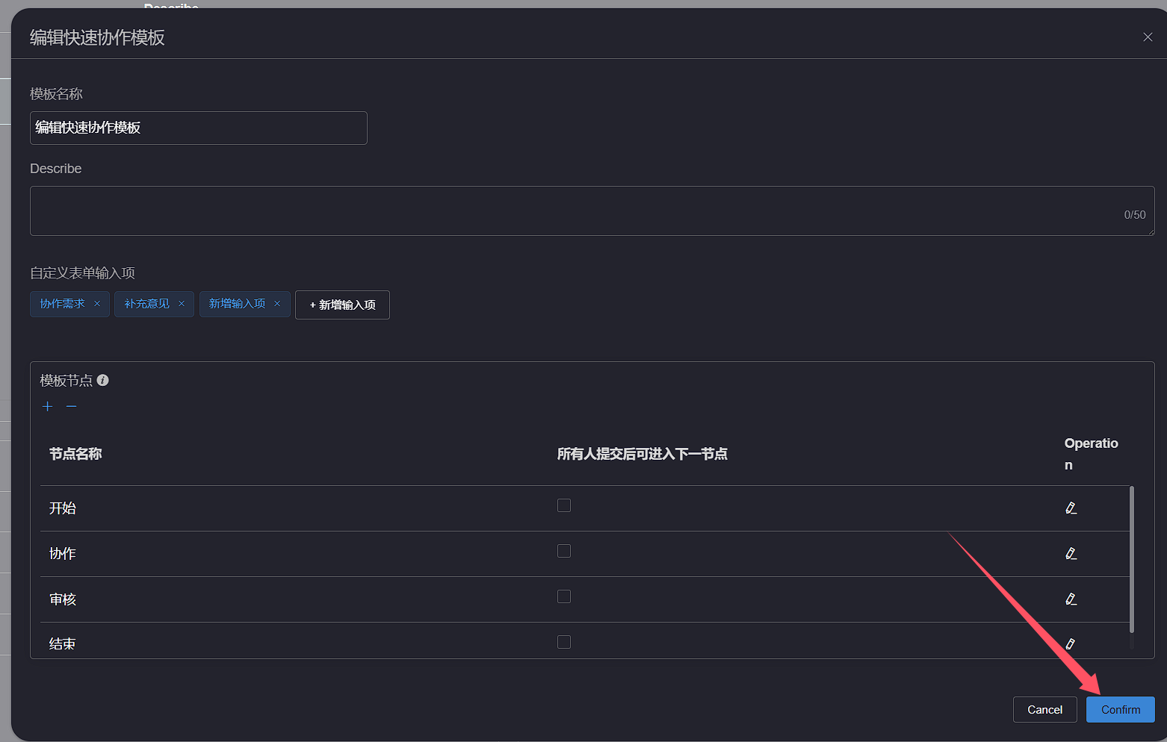Click into the Describe text area

click(592, 211)
